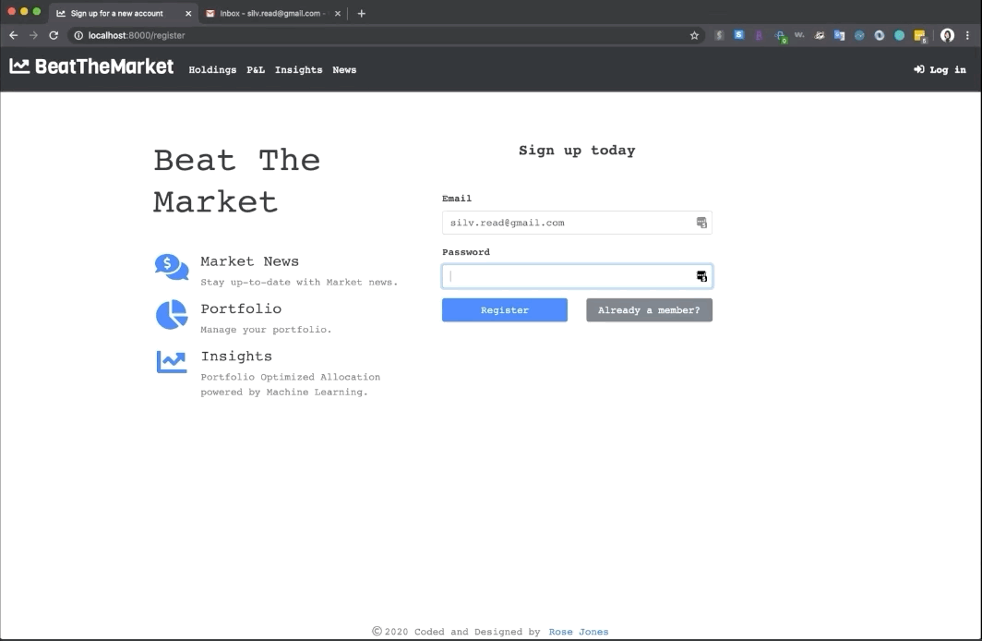Click the Insights feature heading
Screen dimensions: 982x641
tap(236, 356)
